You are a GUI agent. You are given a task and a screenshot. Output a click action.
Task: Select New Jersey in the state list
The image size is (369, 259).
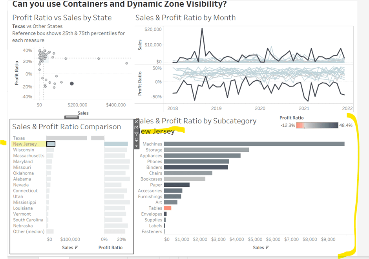25,144
